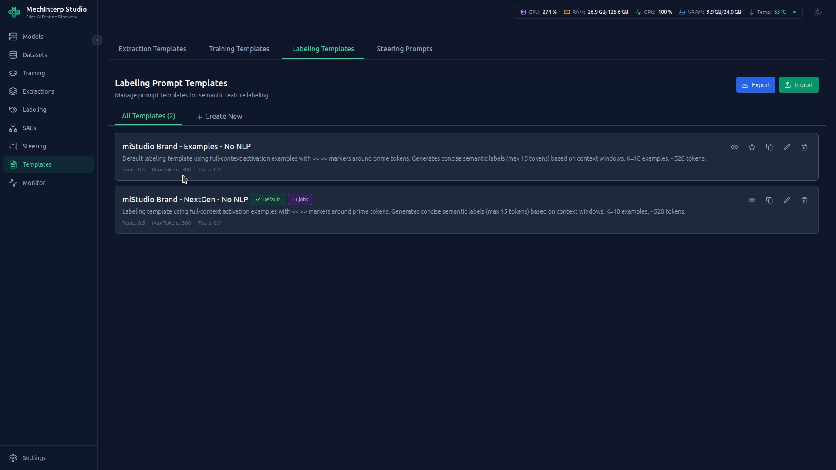Click the green status dot in system bar
This screenshot has height=470, width=836.
click(x=794, y=12)
